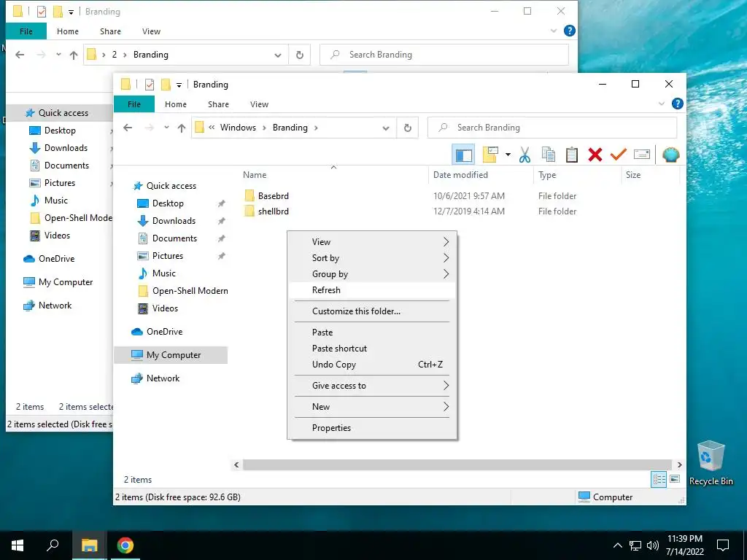Click the red X Delete toolbar icon

(595, 155)
